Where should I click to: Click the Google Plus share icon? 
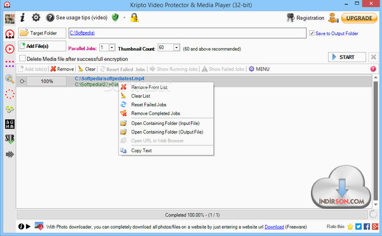point(375,226)
